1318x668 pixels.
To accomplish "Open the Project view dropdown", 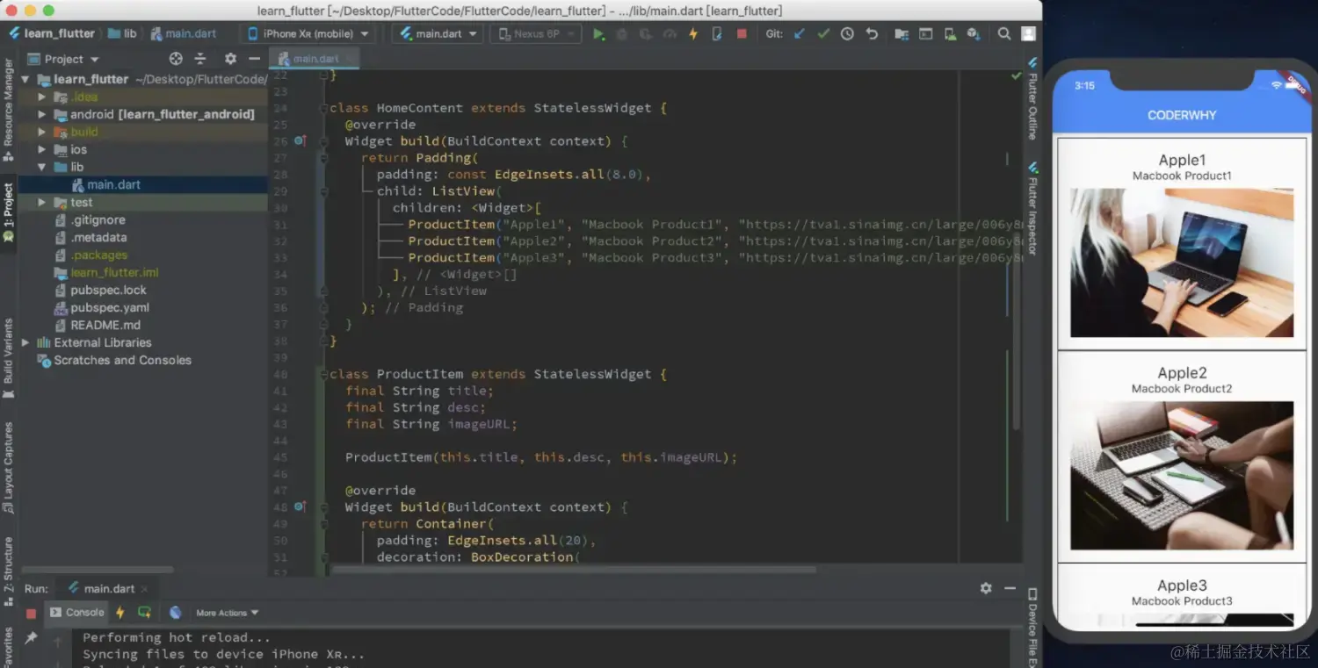I will pyautogui.click(x=63, y=59).
